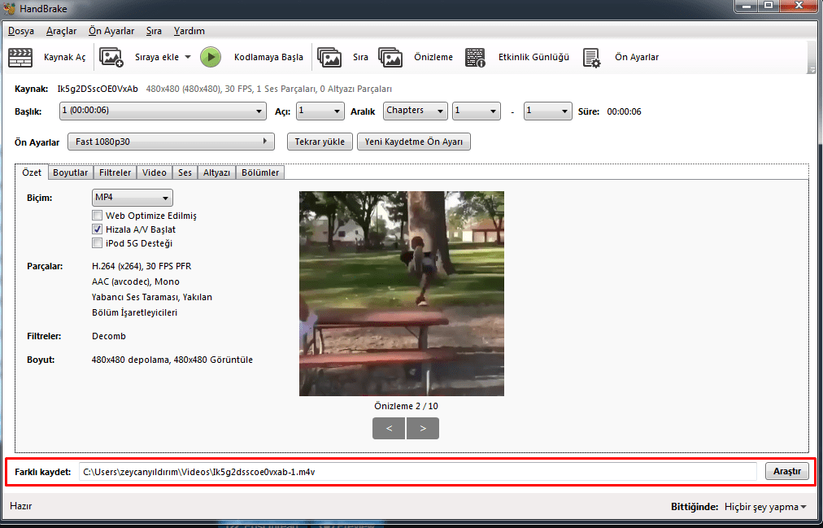Uncheck the Hizala A/V Başlat checkbox
This screenshot has height=528, width=823.
pyautogui.click(x=97, y=229)
